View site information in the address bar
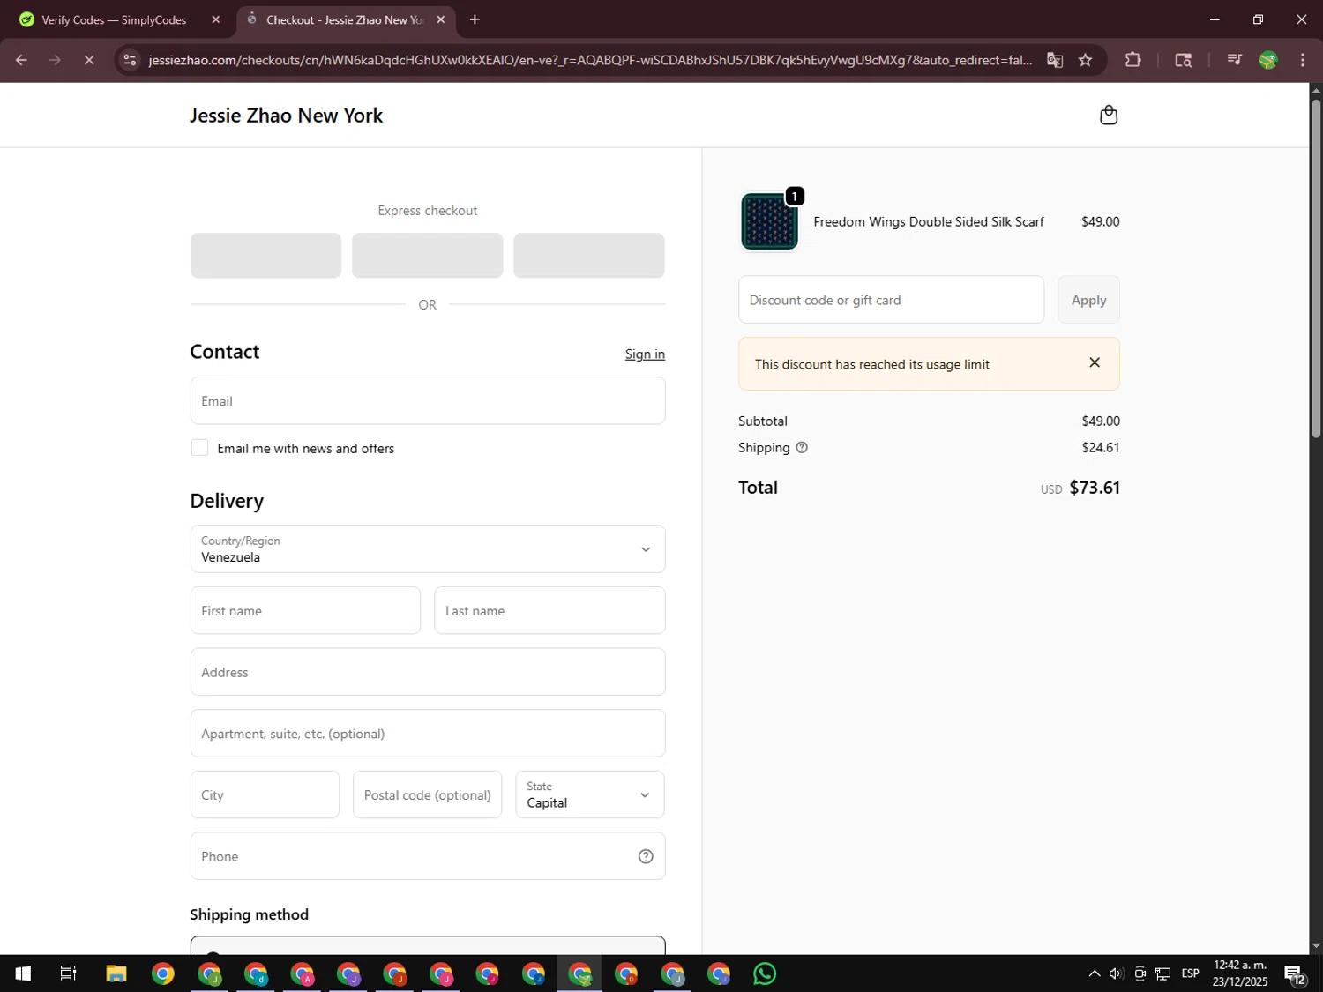The height and width of the screenshot is (992, 1323). [130, 60]
